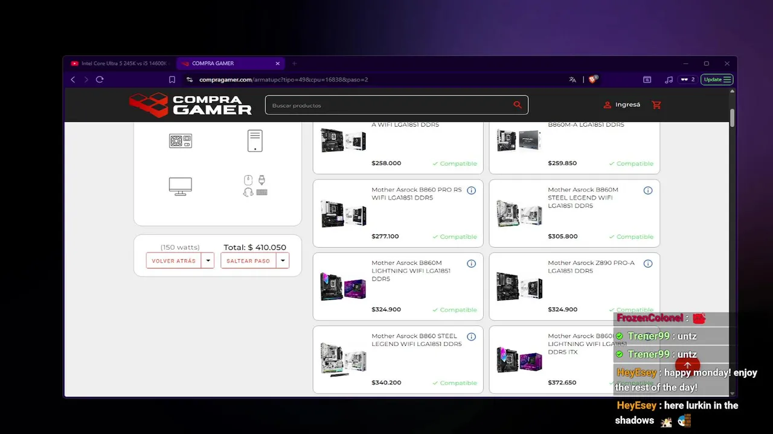773x434 pixels.
Task: Switch to the Intel Core Ultra 5 tab
Action: (x=120, y=63)
